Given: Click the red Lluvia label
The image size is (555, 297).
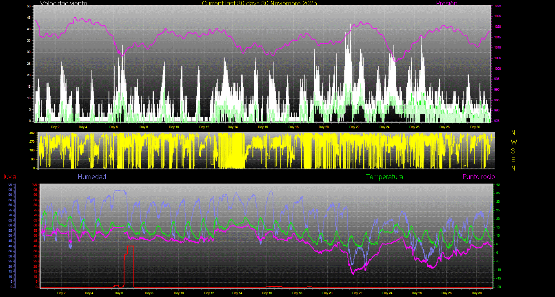Looking at the screenshot, I should tap(9, 177).
